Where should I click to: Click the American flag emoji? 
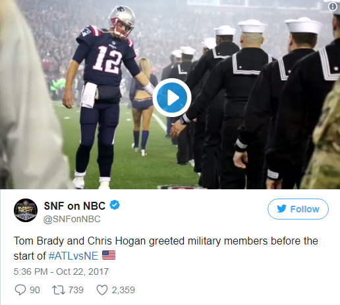pyautogui.click(x=109, y=256)
